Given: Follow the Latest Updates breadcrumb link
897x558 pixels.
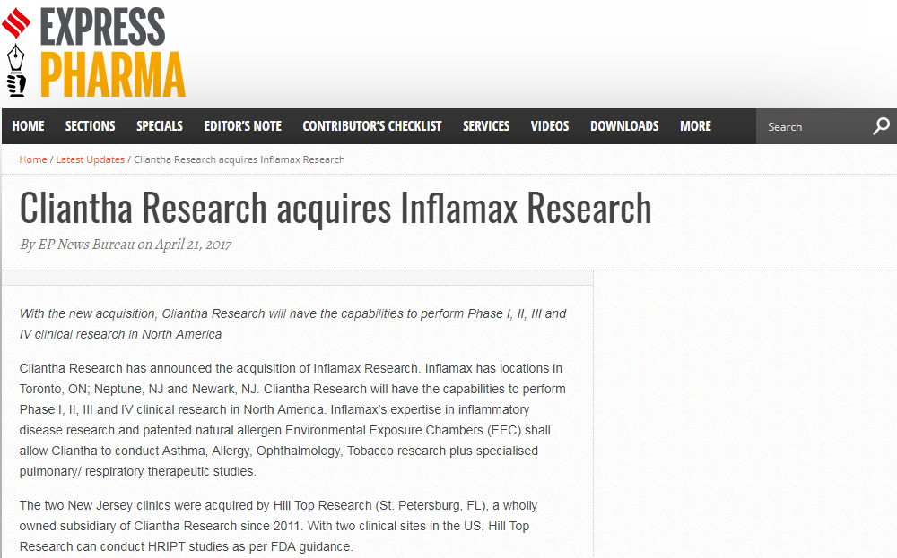Looking at the screenshot, I should click(x=90, y=159).
